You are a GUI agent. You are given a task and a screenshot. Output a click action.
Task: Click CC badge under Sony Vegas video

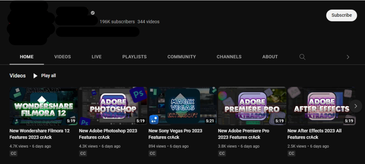coord(152,153)
